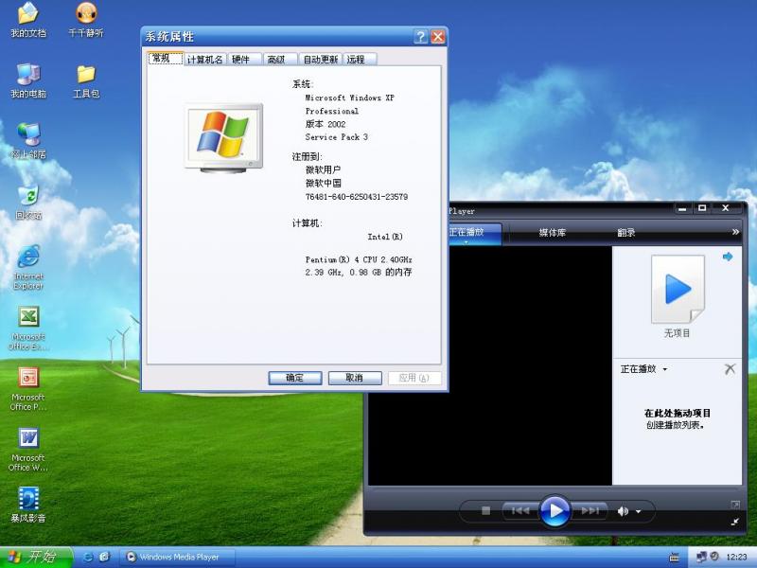The height and width of the screenshot is (568, 757).
Task: Click 确定 to confirm system properties
Action: tap(295, 378)
